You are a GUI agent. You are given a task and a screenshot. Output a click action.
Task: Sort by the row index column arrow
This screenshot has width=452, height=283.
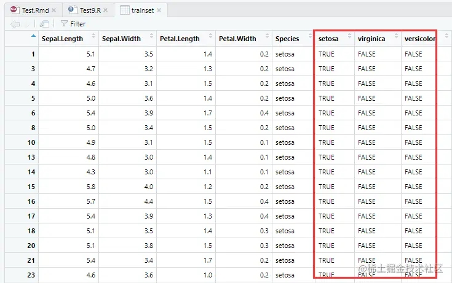(33, 36)
